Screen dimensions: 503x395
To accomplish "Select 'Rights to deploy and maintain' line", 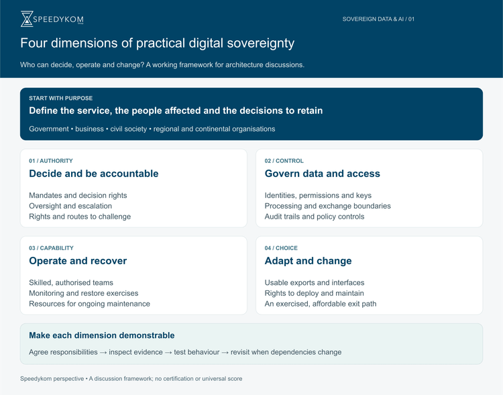I will [x=314, y=293].
